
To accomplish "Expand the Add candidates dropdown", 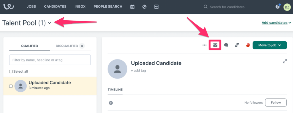I will (276, 23).
